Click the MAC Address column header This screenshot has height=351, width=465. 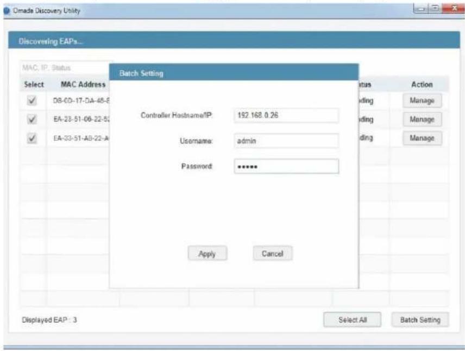[83, 85]
